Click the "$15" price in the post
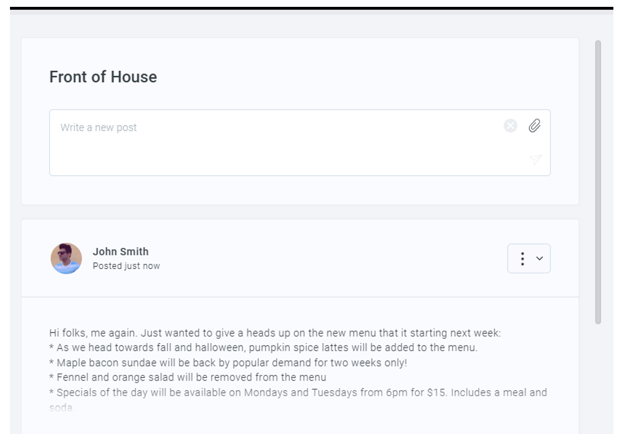 pos(426,392)
